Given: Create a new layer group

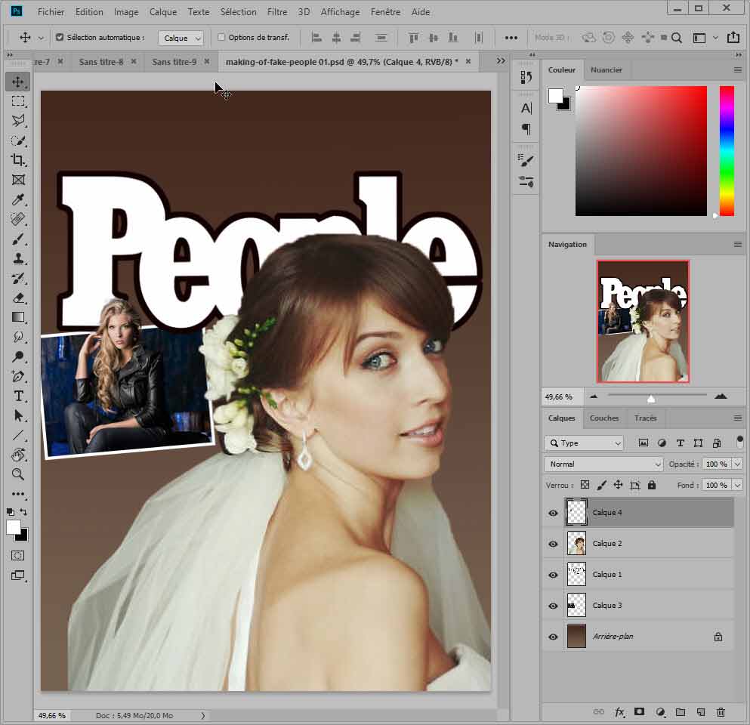Looking at the screenshot, I should (x=681, y=712).
